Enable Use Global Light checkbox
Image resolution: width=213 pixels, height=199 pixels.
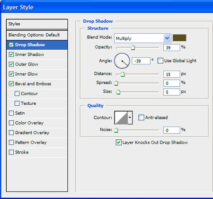tap(160, 61)
